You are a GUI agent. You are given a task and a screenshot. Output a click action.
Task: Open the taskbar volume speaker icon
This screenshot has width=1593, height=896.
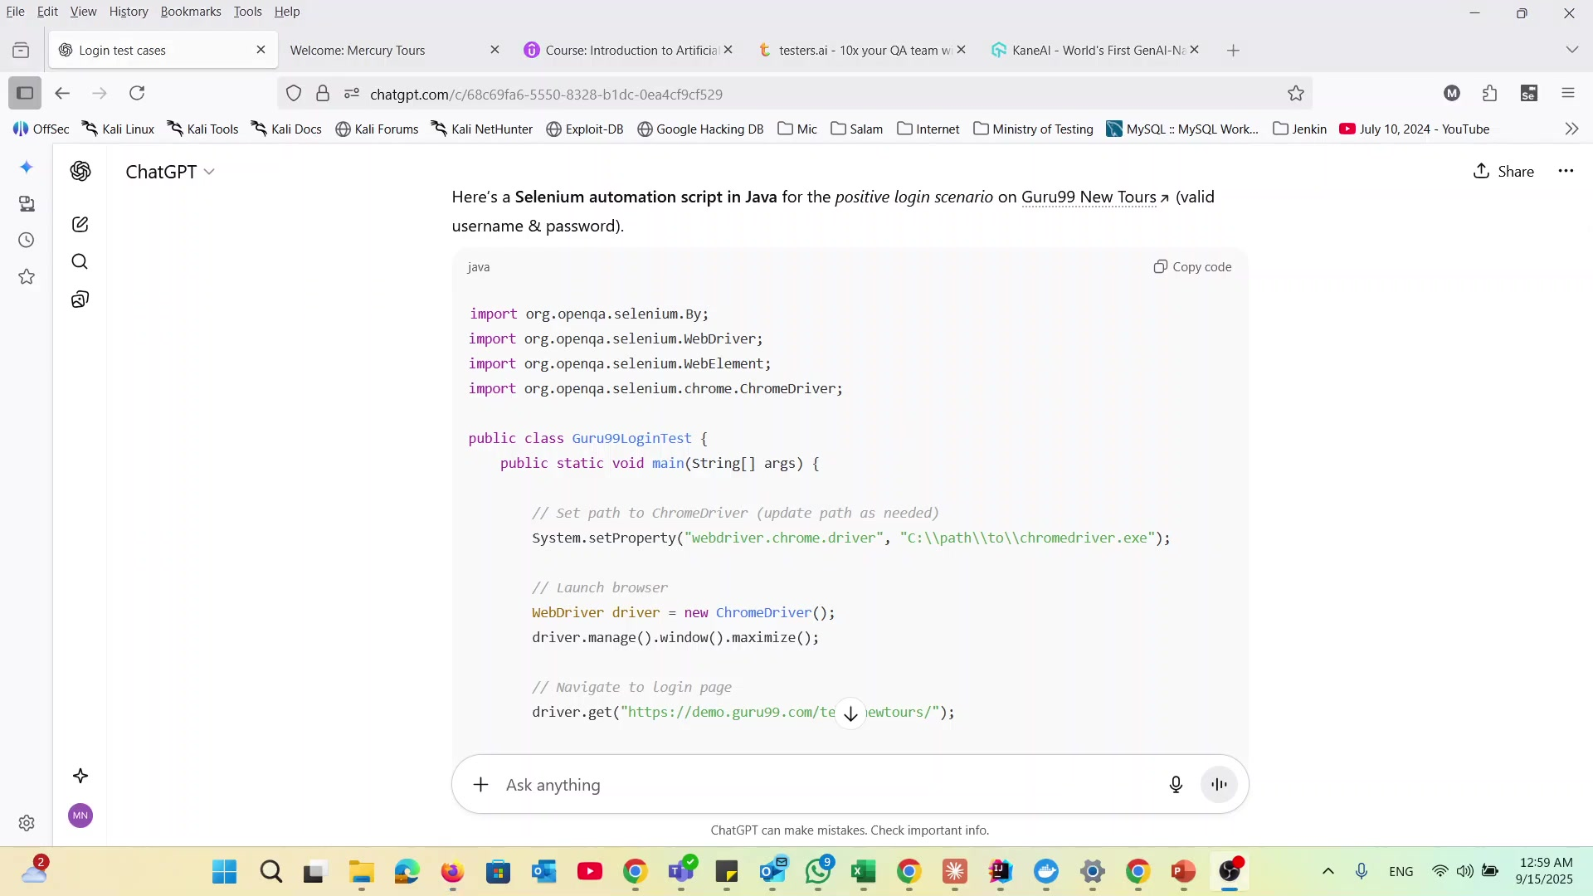coord(1464,871)
